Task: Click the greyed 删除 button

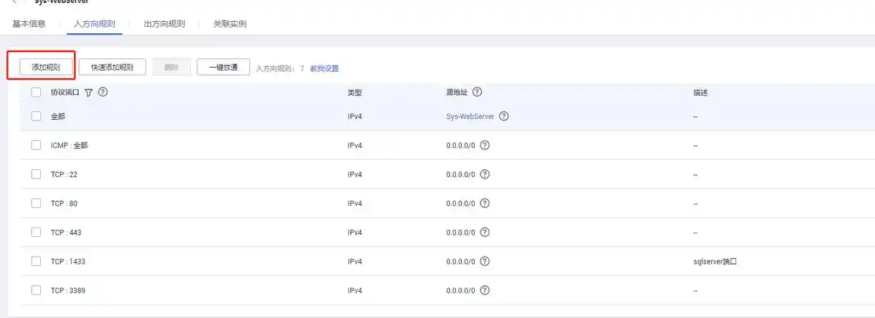Action: [171, 67]
